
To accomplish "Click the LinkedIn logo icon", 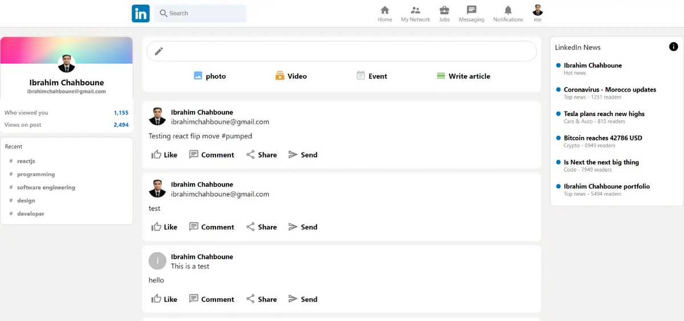I will 140,13.
